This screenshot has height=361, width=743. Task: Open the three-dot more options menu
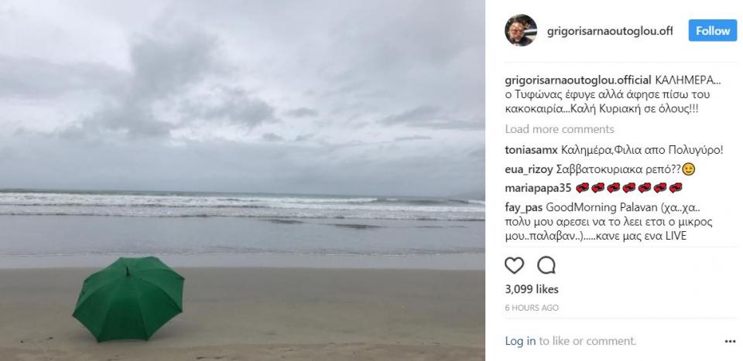click(730, 341)
